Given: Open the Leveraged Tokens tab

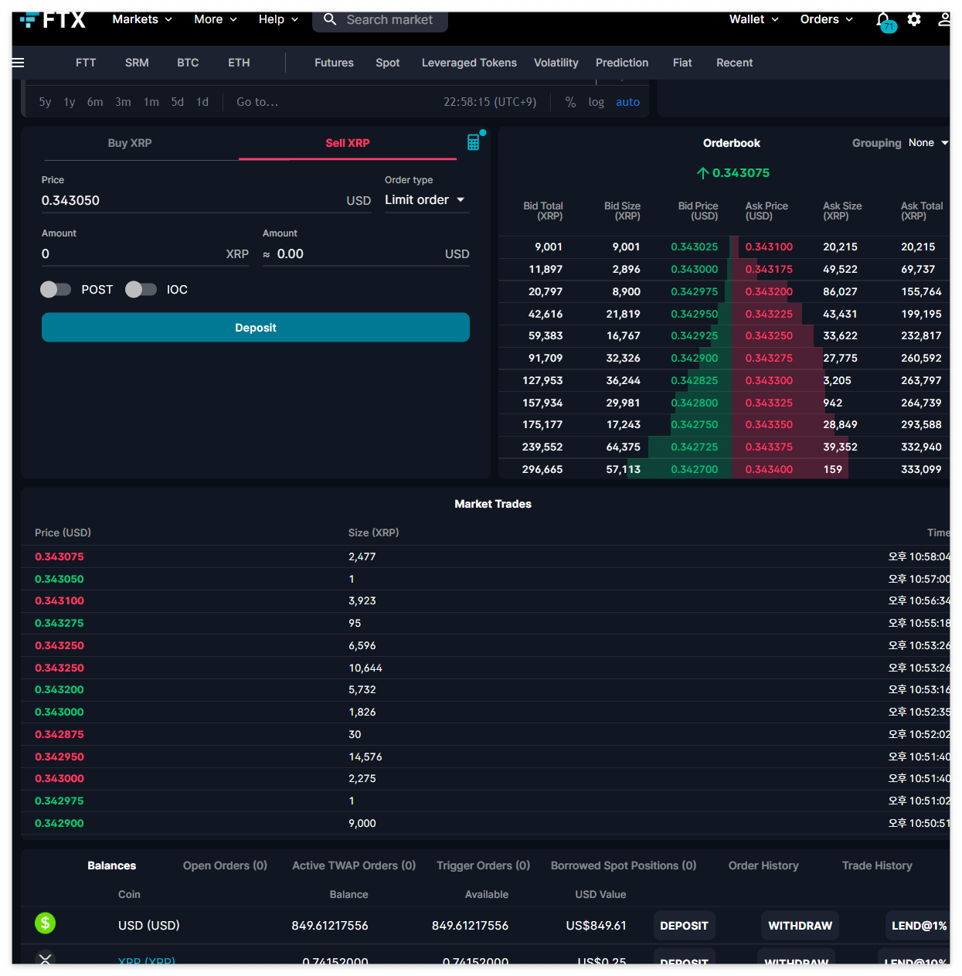Looking at the screenshot, I should (469, 63).
